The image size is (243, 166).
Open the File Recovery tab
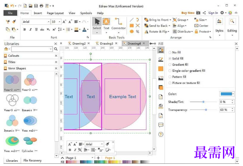32,161
